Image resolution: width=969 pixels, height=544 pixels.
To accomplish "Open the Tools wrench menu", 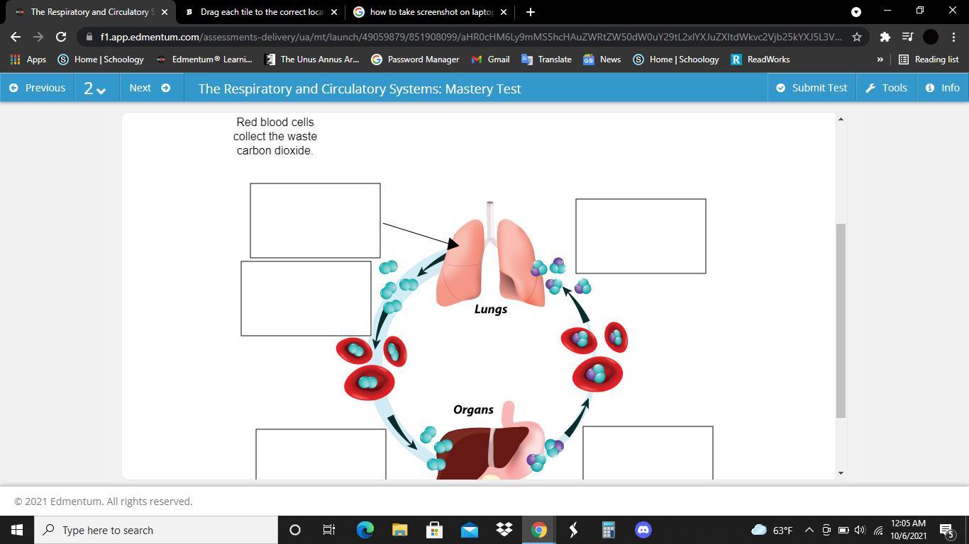I will [x=885, y=88].
